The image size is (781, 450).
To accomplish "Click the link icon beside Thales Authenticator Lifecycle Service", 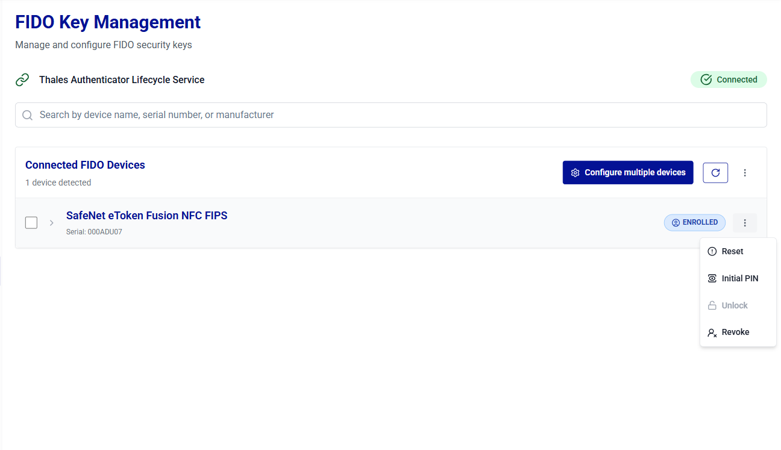I will click(x=22, y=80).
